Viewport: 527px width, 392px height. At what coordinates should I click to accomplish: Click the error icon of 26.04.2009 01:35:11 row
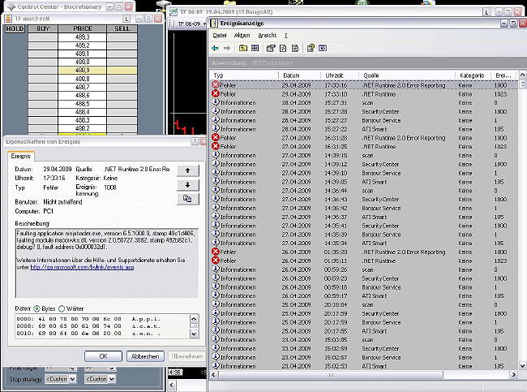pos(216,261)
